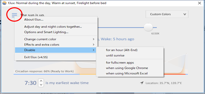Open the f.lux hamburger menu icon

(14, 15)
